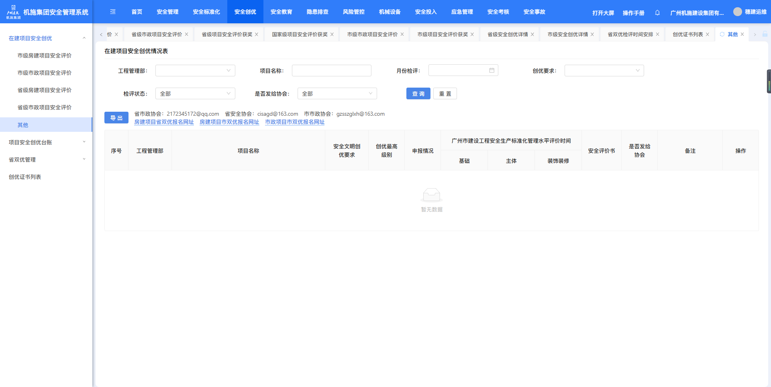Viewport: 771px width, 387px height.
Task: Click the 查询 button
Action: (418, 94)
